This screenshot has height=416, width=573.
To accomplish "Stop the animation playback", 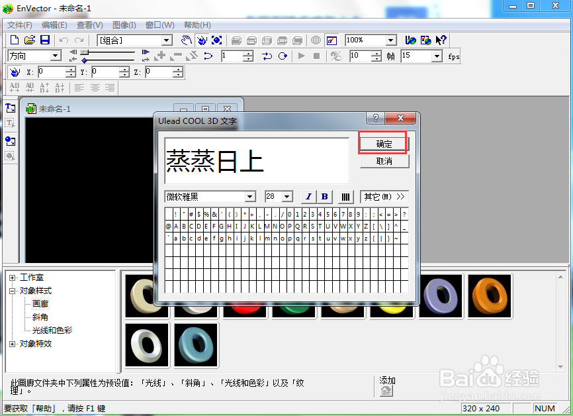I will (317, 56).
